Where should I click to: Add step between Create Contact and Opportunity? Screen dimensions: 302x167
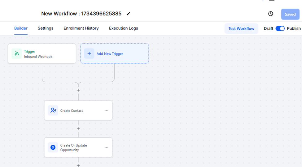(x=78, y=129)
